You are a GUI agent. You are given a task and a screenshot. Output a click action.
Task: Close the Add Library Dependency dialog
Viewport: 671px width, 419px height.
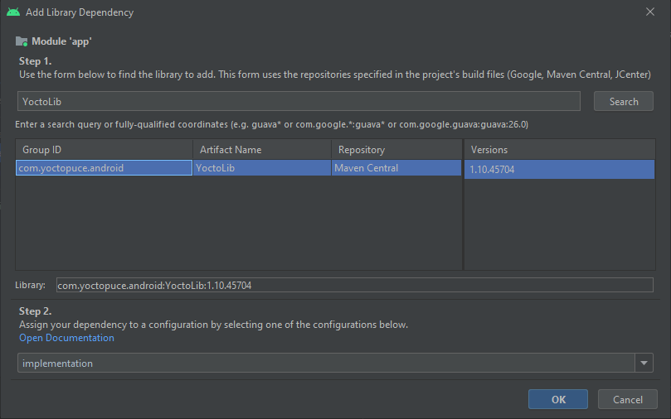[x=650, y=12]
